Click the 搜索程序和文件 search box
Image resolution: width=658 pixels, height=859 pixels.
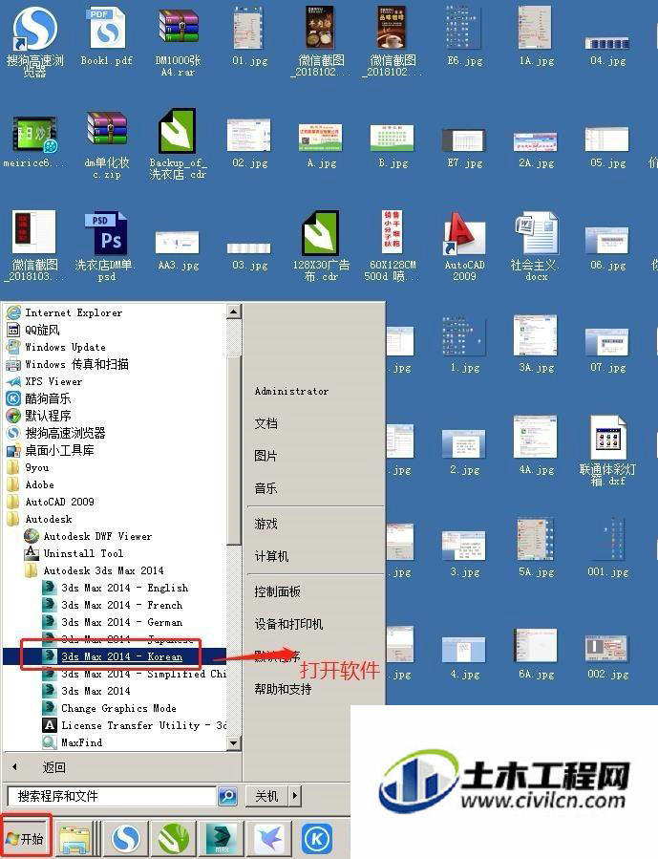click(x=111, y=796)
